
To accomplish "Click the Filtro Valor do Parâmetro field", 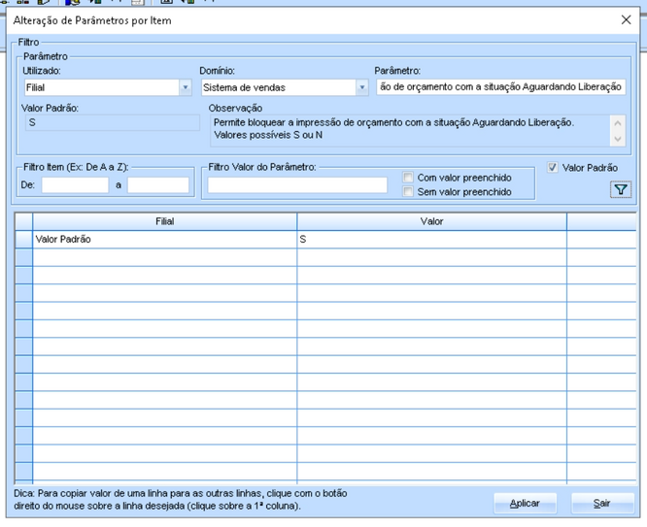I will [x=297, y=185].
